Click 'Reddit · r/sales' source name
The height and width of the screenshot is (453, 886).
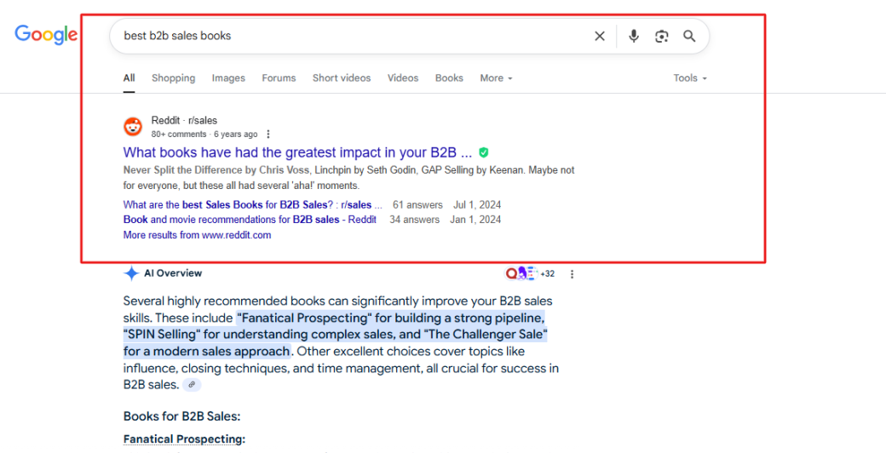(x=184, y=120)
